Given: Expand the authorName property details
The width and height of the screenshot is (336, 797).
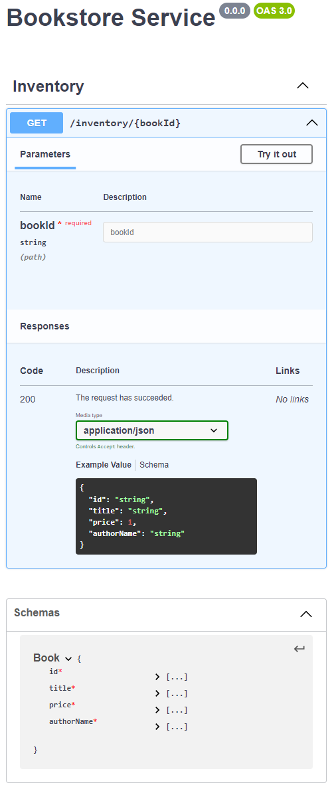Looking at the screenshot, I should [171, 727].
